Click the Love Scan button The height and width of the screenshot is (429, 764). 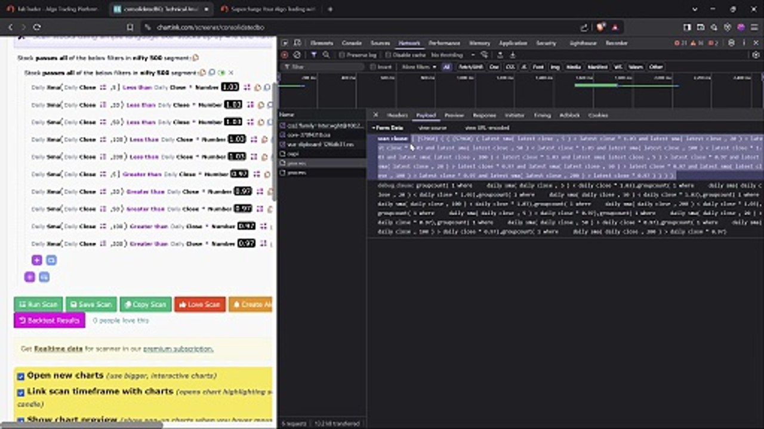200,304
